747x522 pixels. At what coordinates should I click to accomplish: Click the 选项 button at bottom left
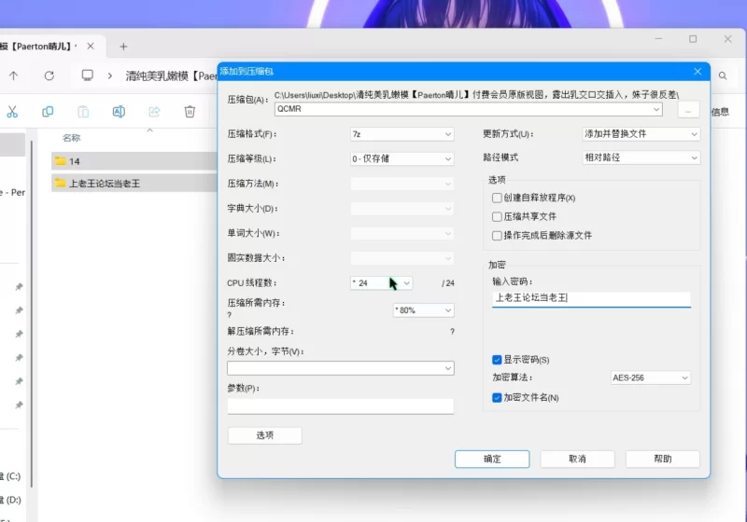[x=265, y=435]
